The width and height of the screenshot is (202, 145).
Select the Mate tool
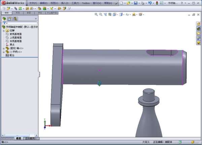(15, 8)
